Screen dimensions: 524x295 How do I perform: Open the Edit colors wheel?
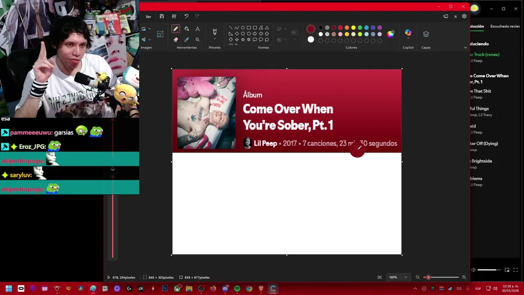[x=391, y=34]
